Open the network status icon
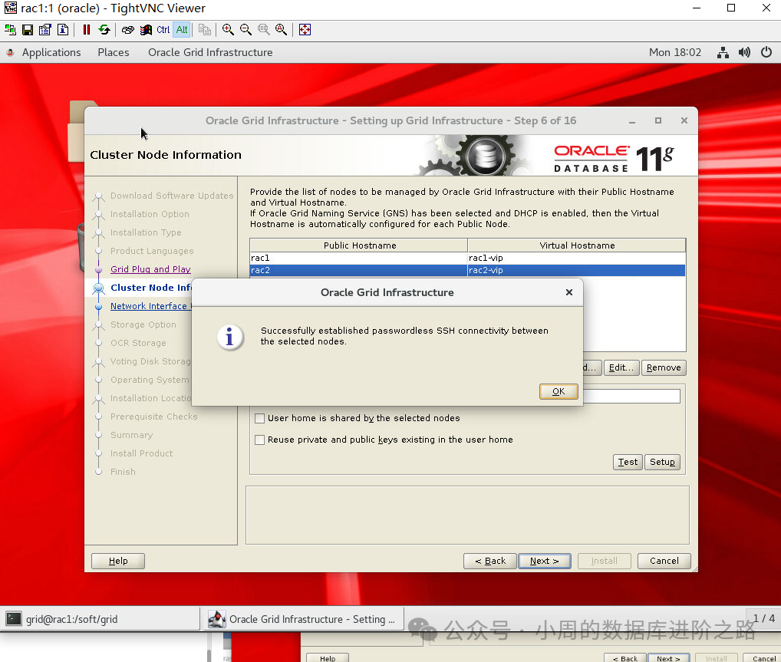This screenshot has width=781, height=662. point(723,52)
